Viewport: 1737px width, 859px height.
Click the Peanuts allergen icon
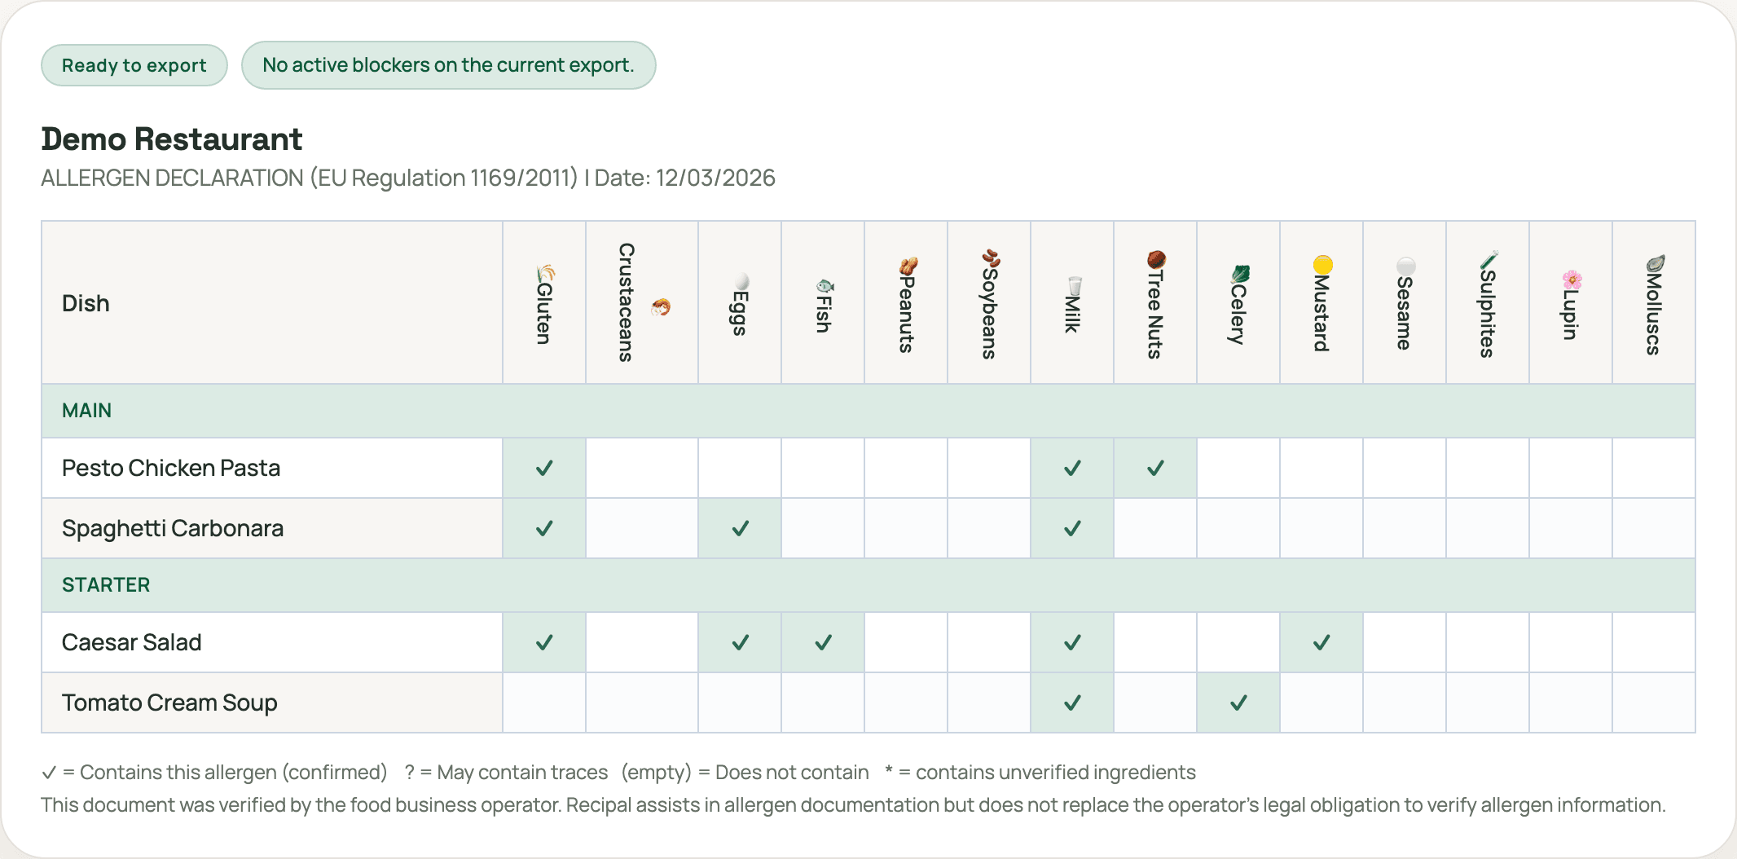[x=911, y=266]
